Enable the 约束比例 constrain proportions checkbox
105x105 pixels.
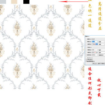(x=86, y=60)
